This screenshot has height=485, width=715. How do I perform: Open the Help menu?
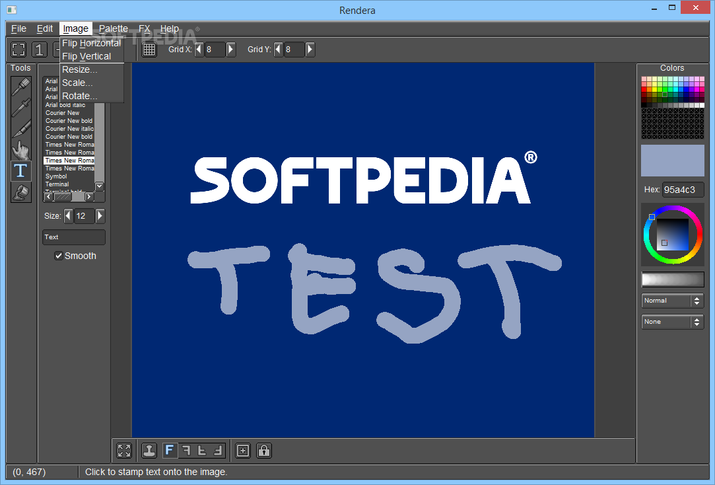169,29
